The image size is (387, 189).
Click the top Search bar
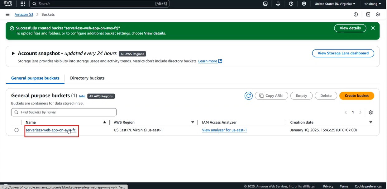[99, 4]
